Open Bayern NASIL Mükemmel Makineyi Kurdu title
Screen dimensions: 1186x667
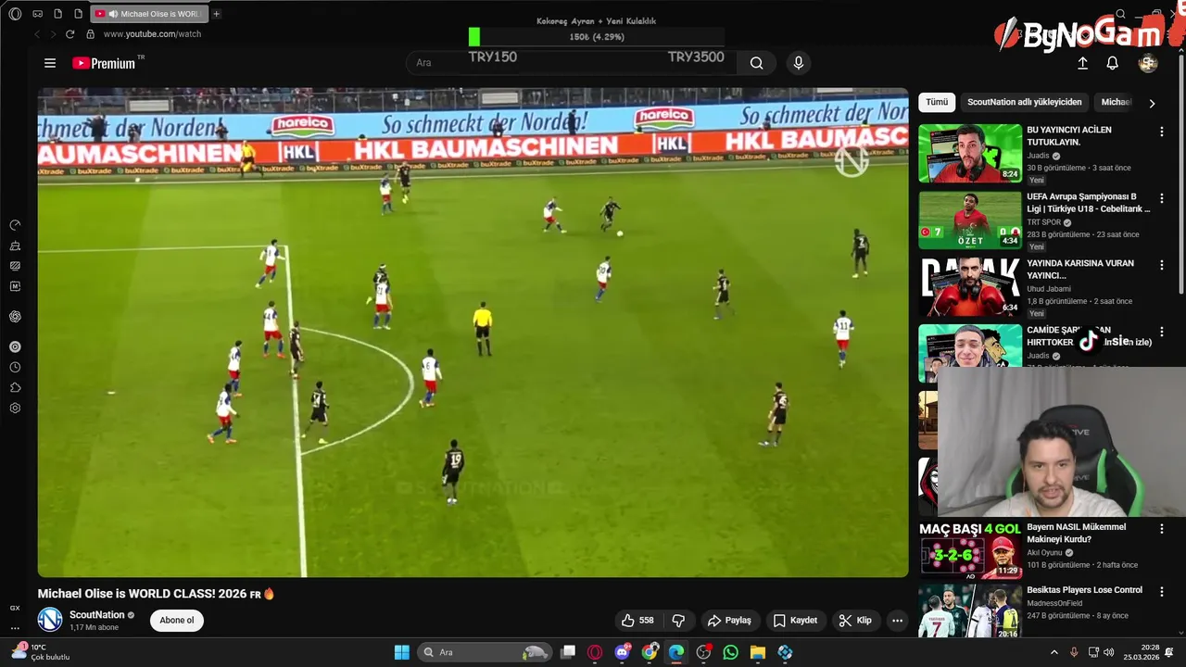coord(1076,533)
